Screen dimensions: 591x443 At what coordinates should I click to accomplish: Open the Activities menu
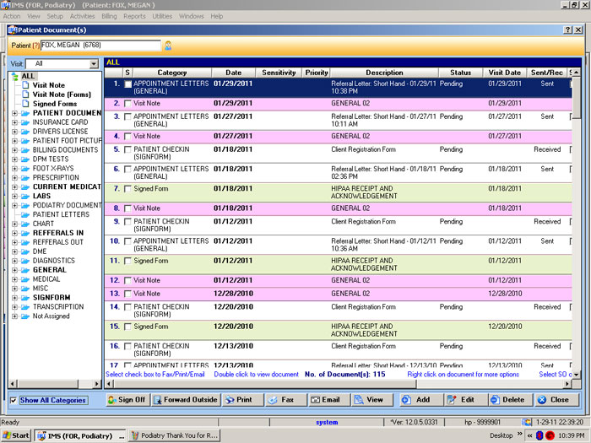[82, 16]
